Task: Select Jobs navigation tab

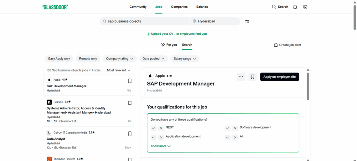Action: click(159, 7)
